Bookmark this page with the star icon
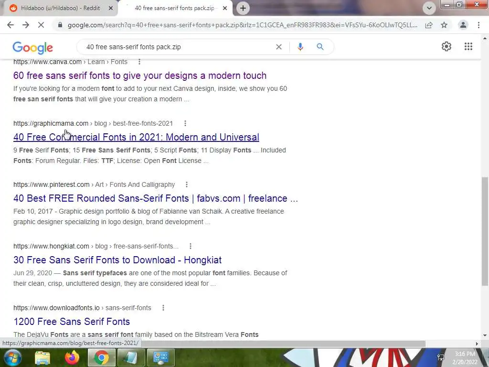This screenshot has height=367, width=489. (444, 25)
